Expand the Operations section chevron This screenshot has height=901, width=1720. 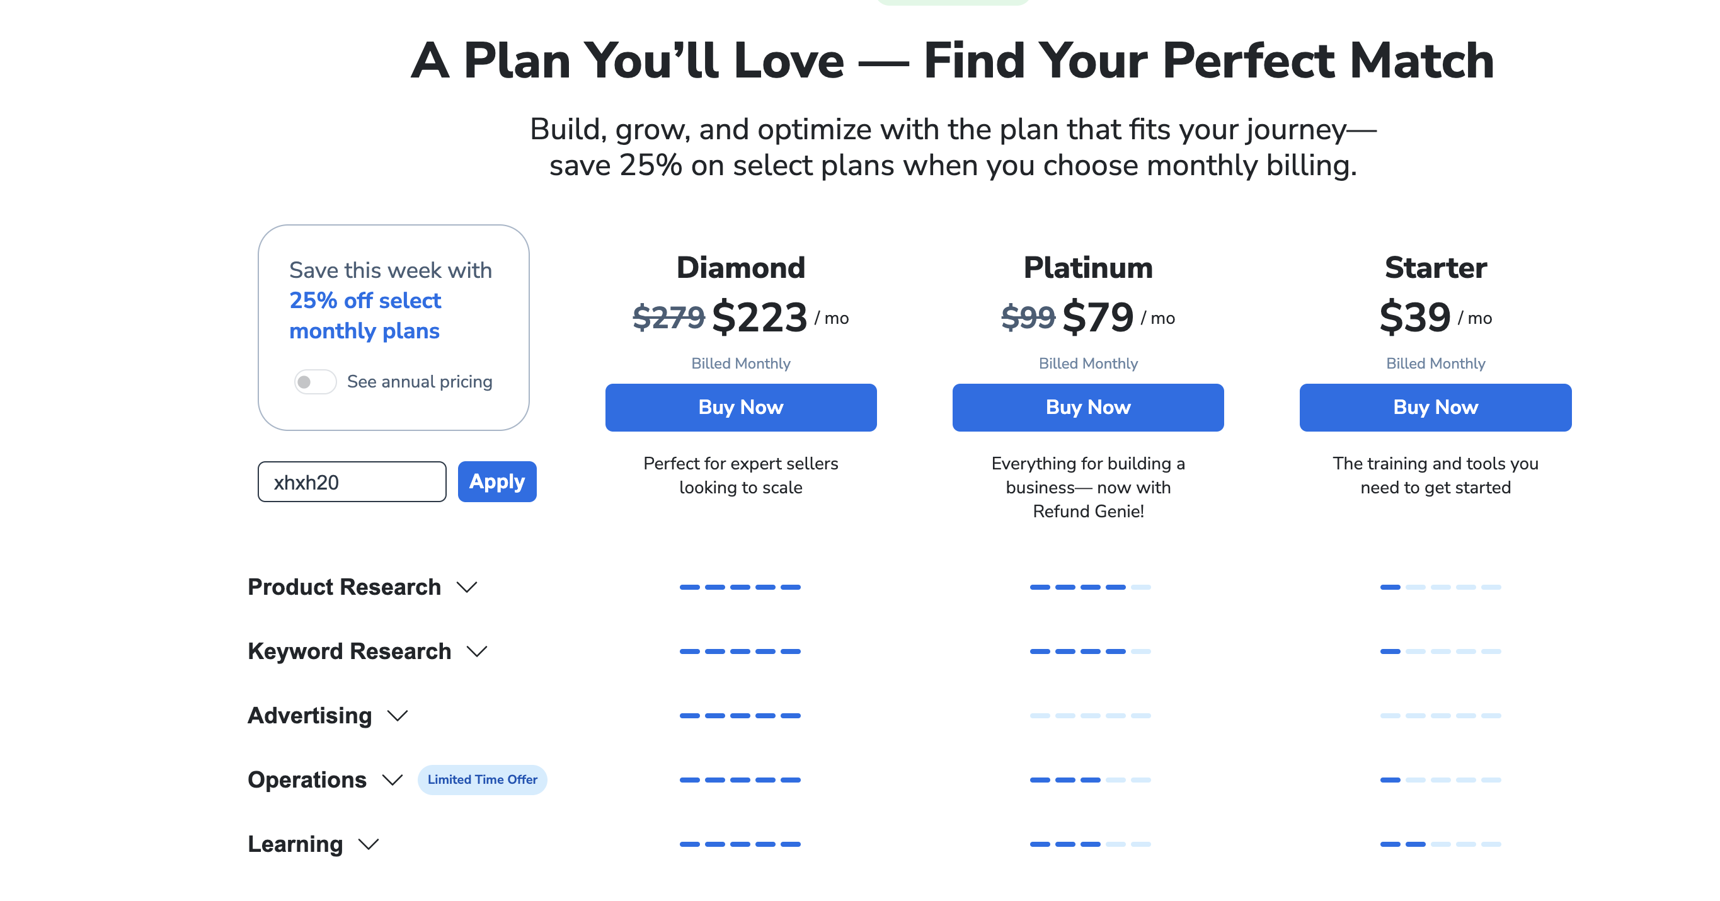[392, 780]
